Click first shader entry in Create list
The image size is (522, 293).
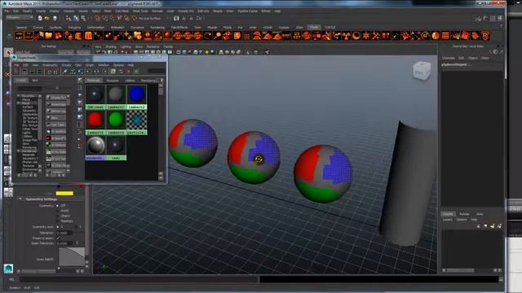pos(56,98)
